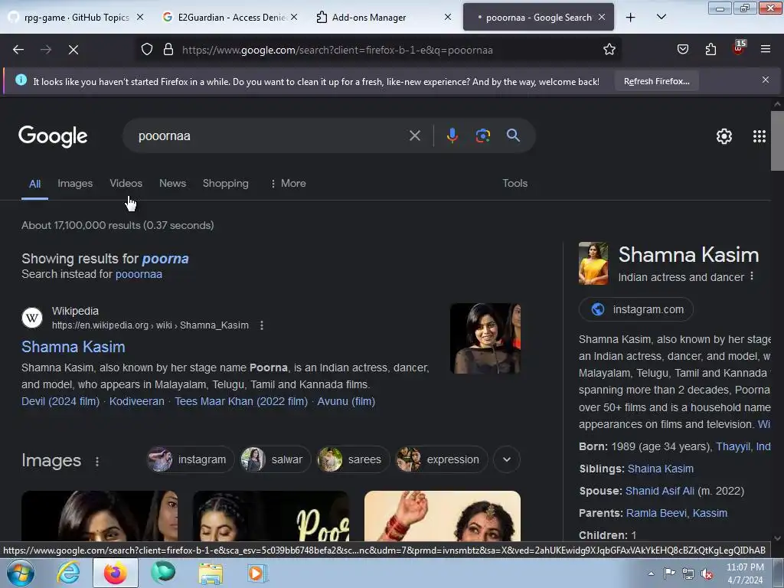
Task: Close the Add-ons Manager tab
Action: [x=447, y=17]
